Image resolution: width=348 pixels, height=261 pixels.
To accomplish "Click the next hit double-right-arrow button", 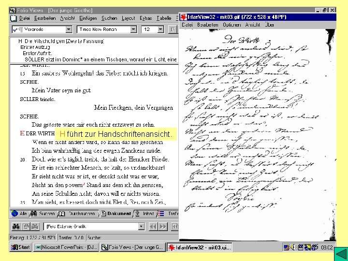I will point(163,226).
